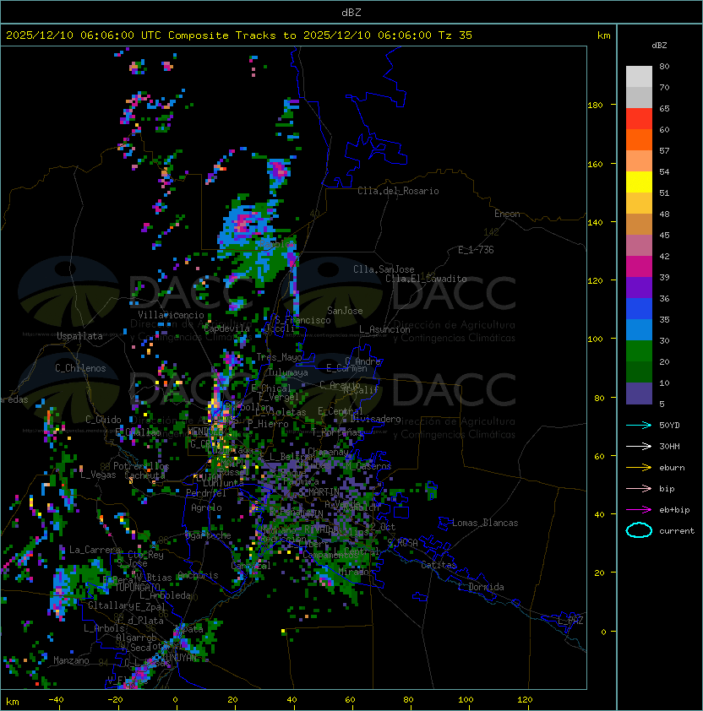
Task: Click the '160' km vertical axis tick
Action: click(x=595, y=164)
